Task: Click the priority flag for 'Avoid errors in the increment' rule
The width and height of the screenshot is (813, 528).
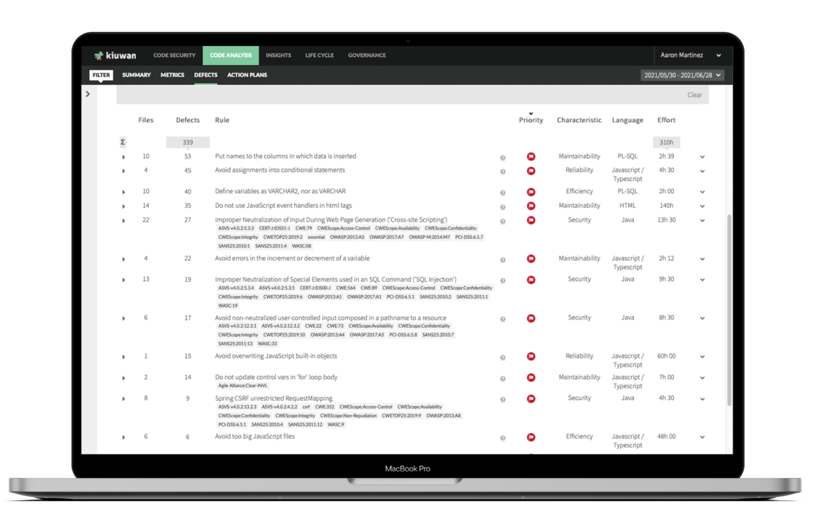Action: (x=531, y=259)
